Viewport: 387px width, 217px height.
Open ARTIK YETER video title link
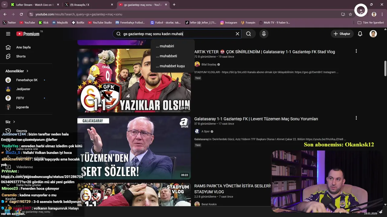[265, 52]
